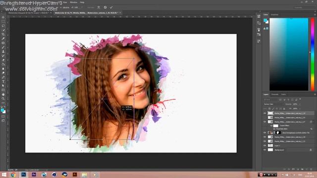Hide the currently selected watercolor layer
Image resolution: width=317 pixels, height=178 pixels.
coord(264,113)
